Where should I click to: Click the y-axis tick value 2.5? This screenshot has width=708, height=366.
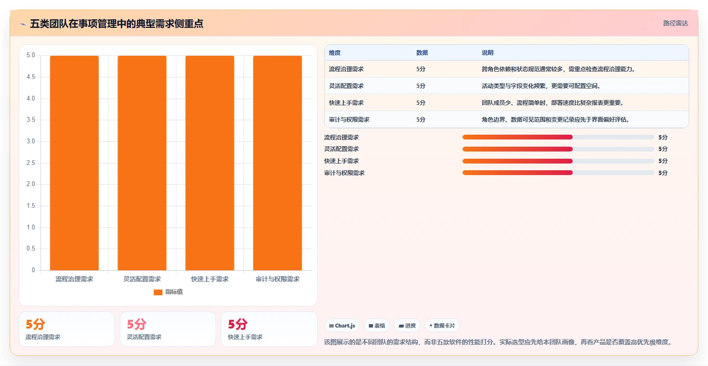pyautogui.click(x=31, y=163)
